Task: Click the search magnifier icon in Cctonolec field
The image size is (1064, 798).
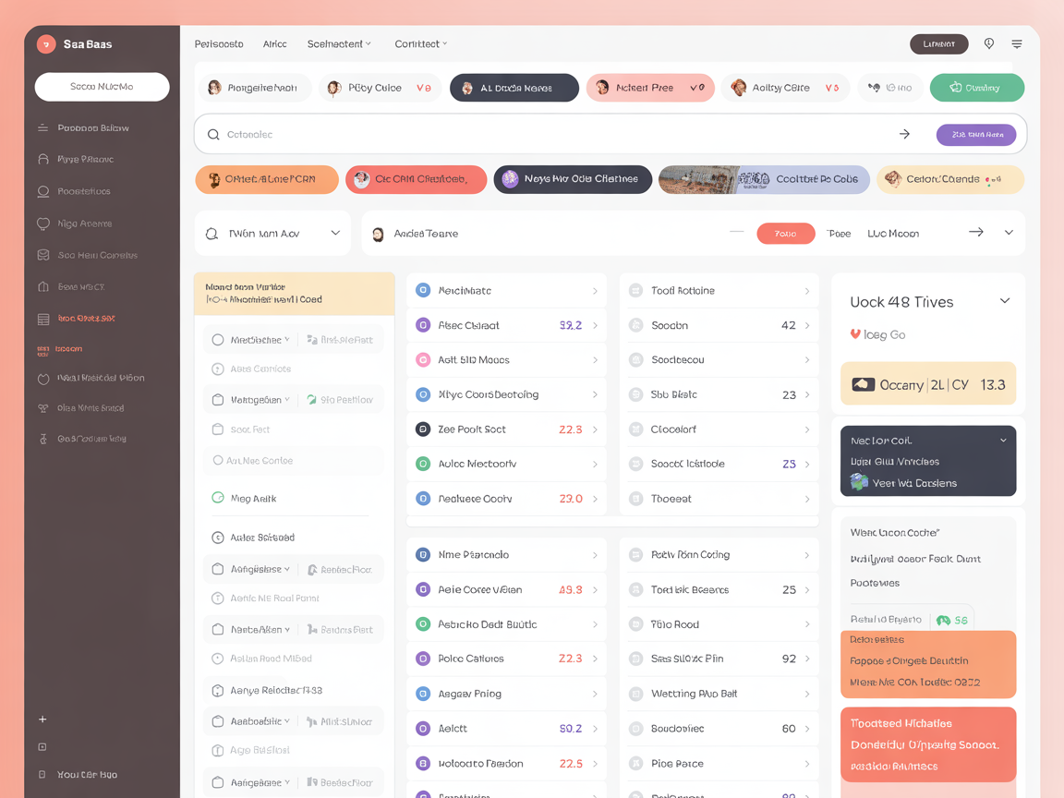Action: pyautogui.click(x=213, y=134)
